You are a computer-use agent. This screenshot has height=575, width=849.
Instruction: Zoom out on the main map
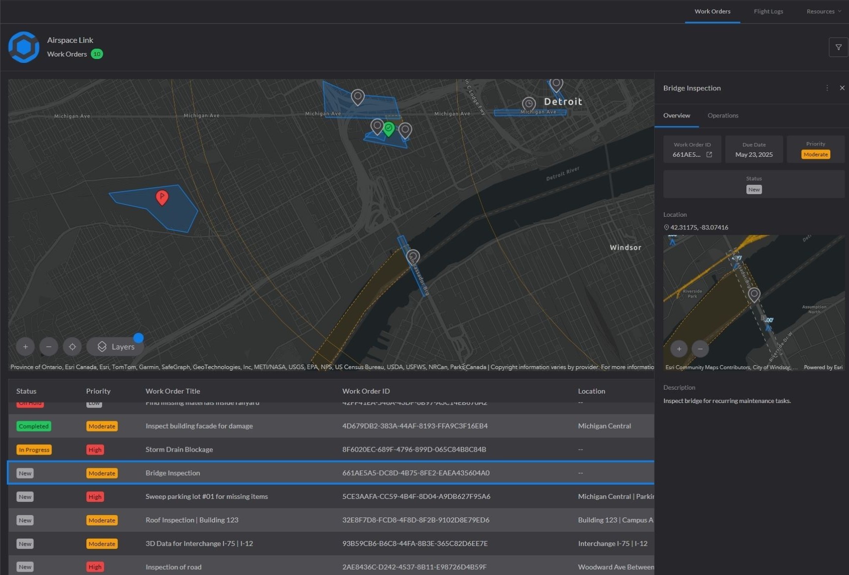[49, 346]
